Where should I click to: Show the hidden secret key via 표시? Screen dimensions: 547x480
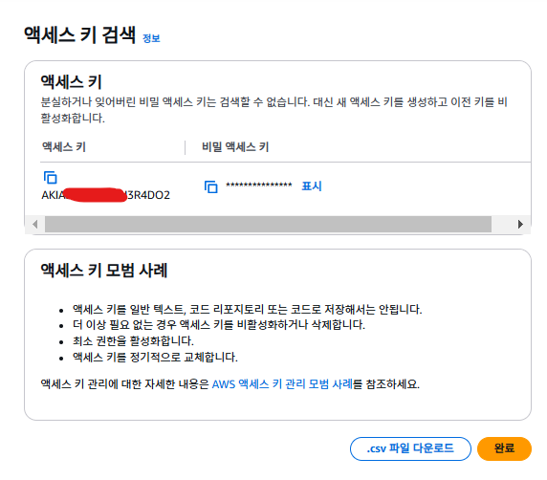point(312,185)
